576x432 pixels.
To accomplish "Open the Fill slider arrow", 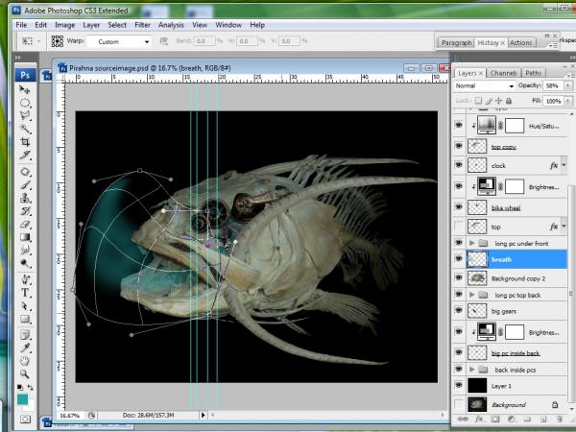I will tap(568, 101).
